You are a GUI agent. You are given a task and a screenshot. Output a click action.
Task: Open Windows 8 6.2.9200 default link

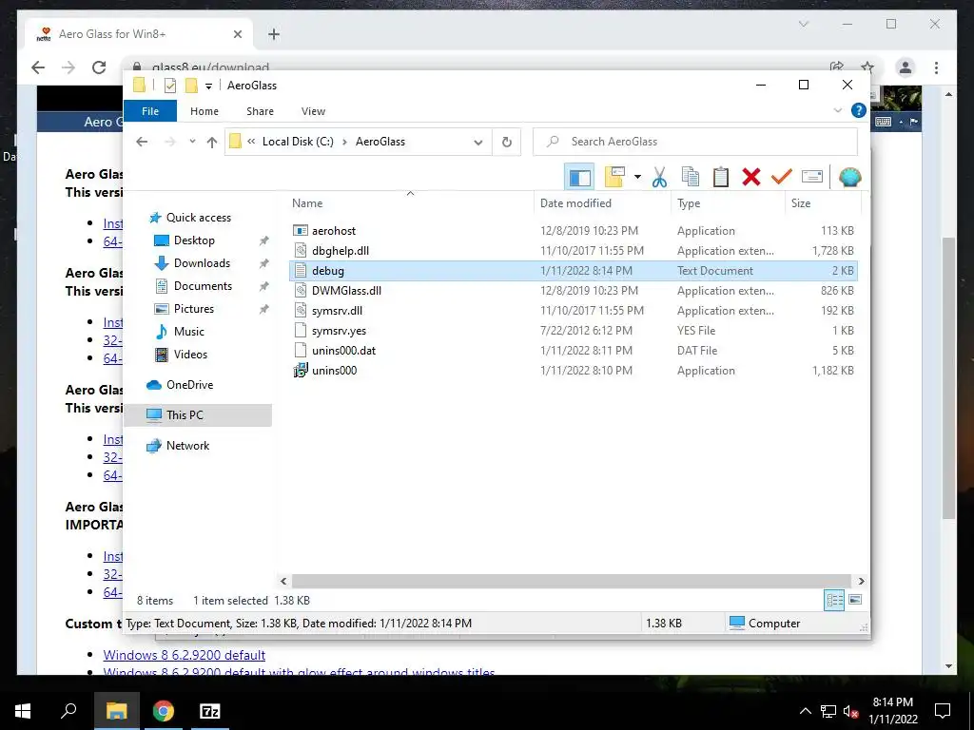click(x=184, y=655)
